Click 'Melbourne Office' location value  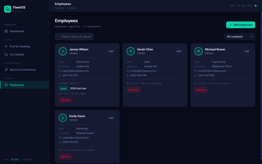[x=222, y=66]
